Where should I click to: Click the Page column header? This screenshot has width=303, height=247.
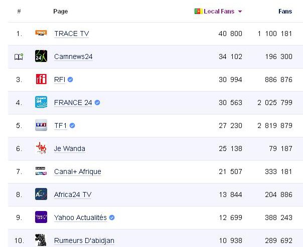point(60,11)
